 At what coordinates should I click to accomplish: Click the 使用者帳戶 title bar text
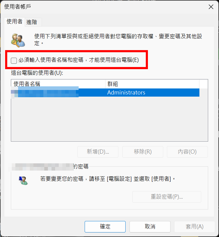point(17,7)
